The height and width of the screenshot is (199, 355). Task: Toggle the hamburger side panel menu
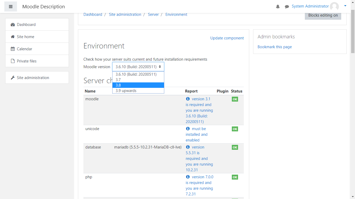11,6
